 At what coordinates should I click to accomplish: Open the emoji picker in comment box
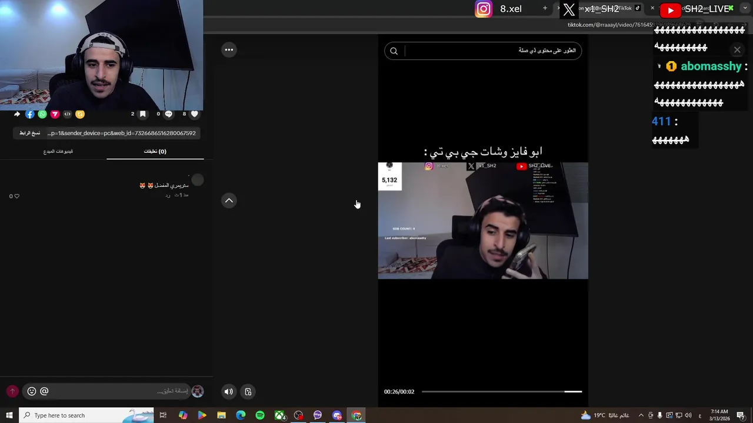pos(32,391)
